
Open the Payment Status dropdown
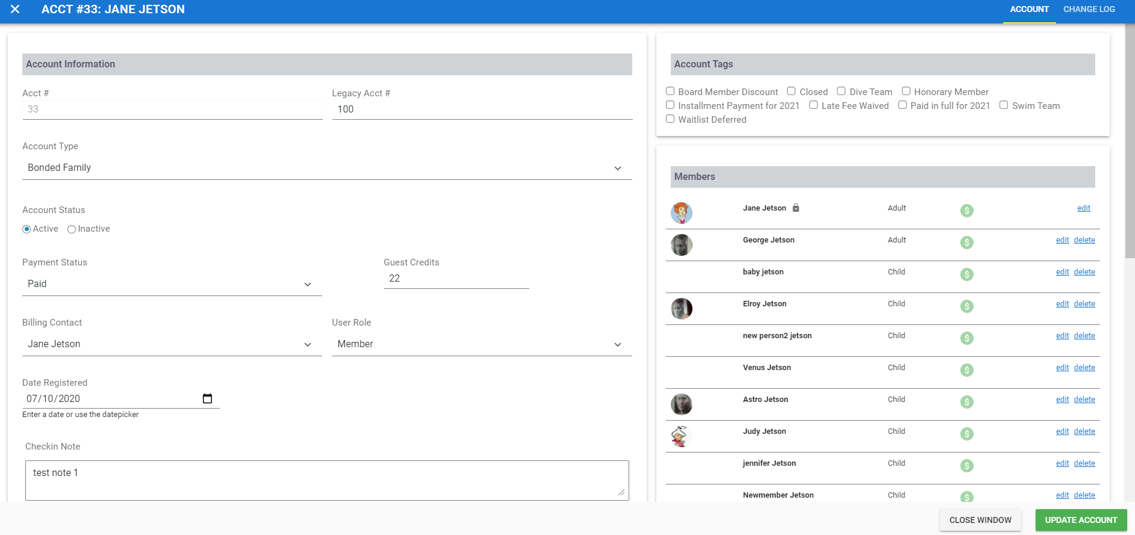coord(172,284)
